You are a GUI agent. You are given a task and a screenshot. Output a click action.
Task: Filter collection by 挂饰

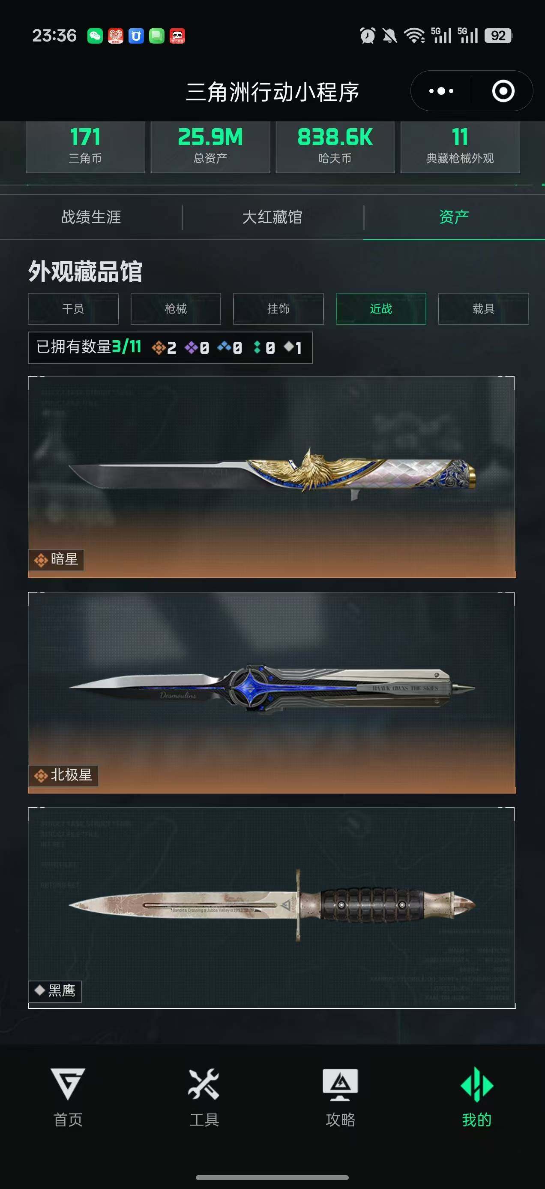click(278, 308)
